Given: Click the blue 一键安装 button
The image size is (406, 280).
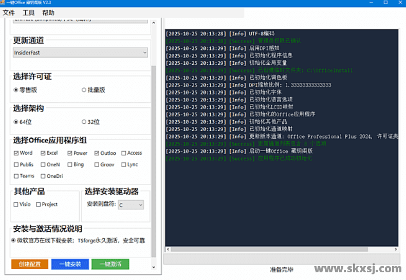Looking at the screenshot, I should tap(70, 264).
